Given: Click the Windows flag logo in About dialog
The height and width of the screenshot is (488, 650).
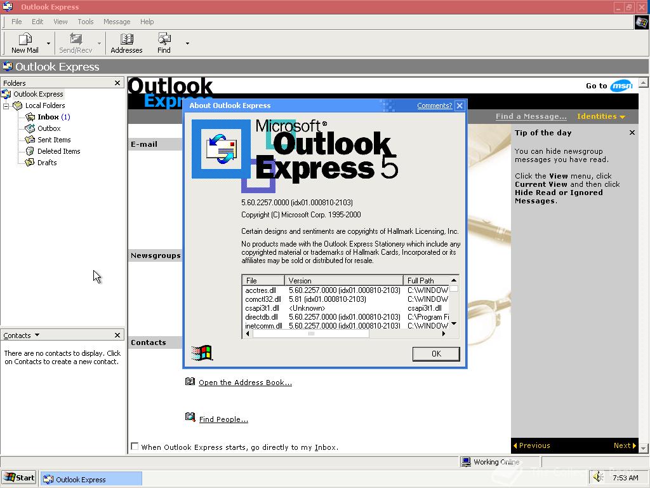Looking at the screenshot, I should click(202, 353).
